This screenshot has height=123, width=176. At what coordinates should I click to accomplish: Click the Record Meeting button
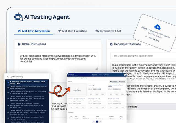tap(114, 82)
